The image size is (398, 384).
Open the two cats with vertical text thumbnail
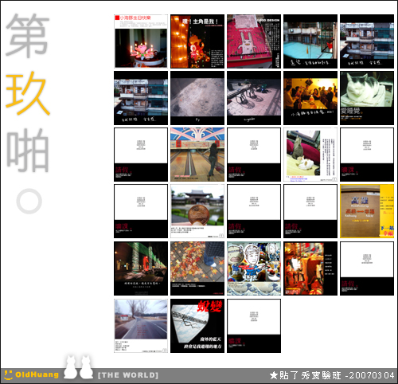(310, 155)
